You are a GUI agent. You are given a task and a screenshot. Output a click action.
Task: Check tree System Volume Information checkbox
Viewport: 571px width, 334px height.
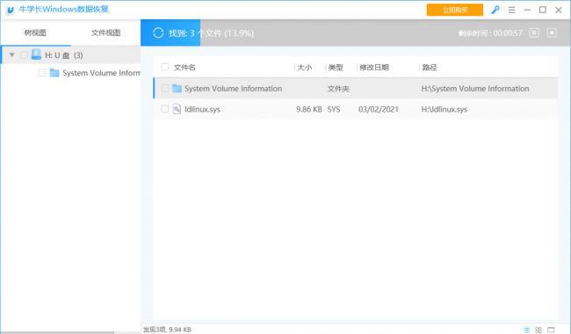coord(42,72)
